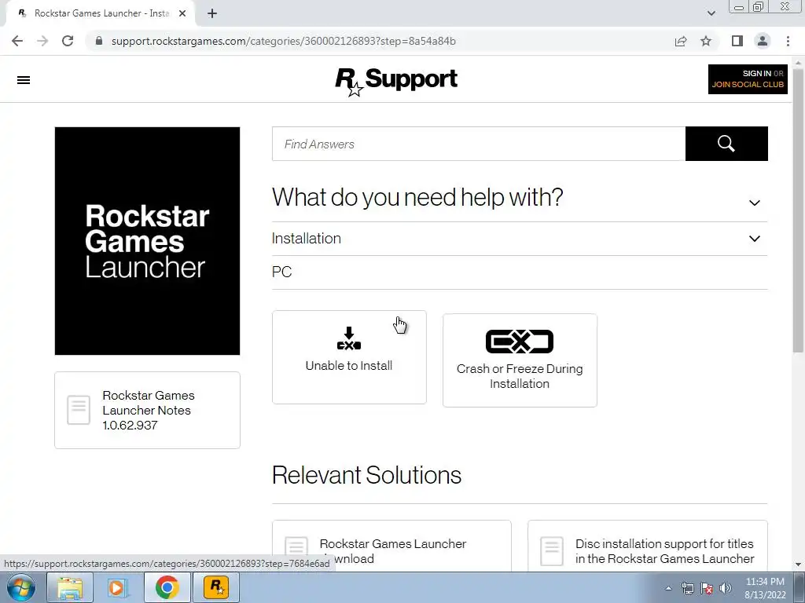Open a new tab with plus button

tap(212, 13)
